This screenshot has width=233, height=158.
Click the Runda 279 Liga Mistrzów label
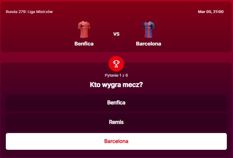point(29,12)
